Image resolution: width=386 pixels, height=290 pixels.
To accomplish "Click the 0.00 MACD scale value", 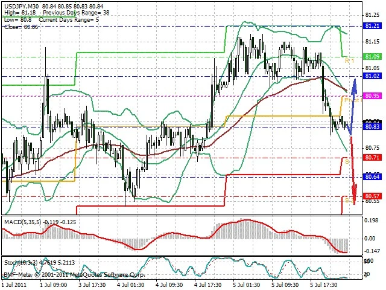I will coord(370,239).
